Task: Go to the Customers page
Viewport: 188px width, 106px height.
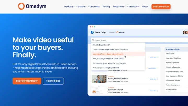Action: coord(94,7)
